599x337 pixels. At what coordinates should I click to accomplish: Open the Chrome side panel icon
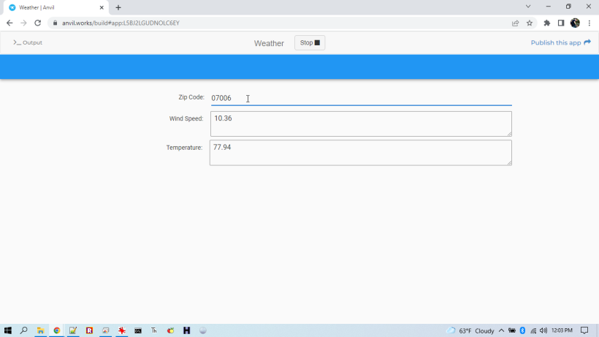pos(560,23)
